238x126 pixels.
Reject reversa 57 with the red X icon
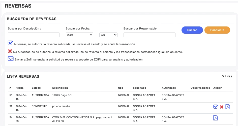coord(222,107)
